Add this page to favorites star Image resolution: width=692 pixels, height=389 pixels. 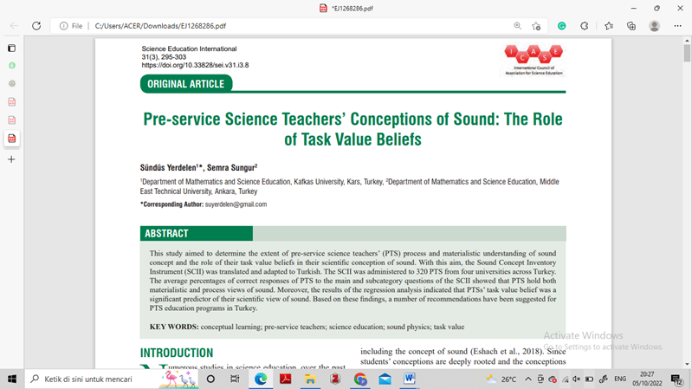(536, 26)
